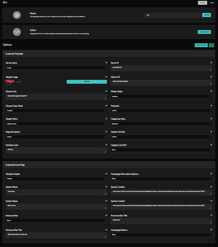This screenshot has width=218, height=247.
Task: Click the info icon beside Announce Bar Title
Action: [211, 215]
